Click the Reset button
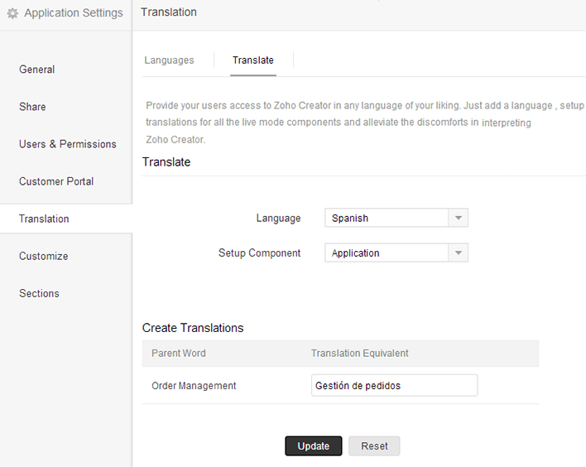 374,446
